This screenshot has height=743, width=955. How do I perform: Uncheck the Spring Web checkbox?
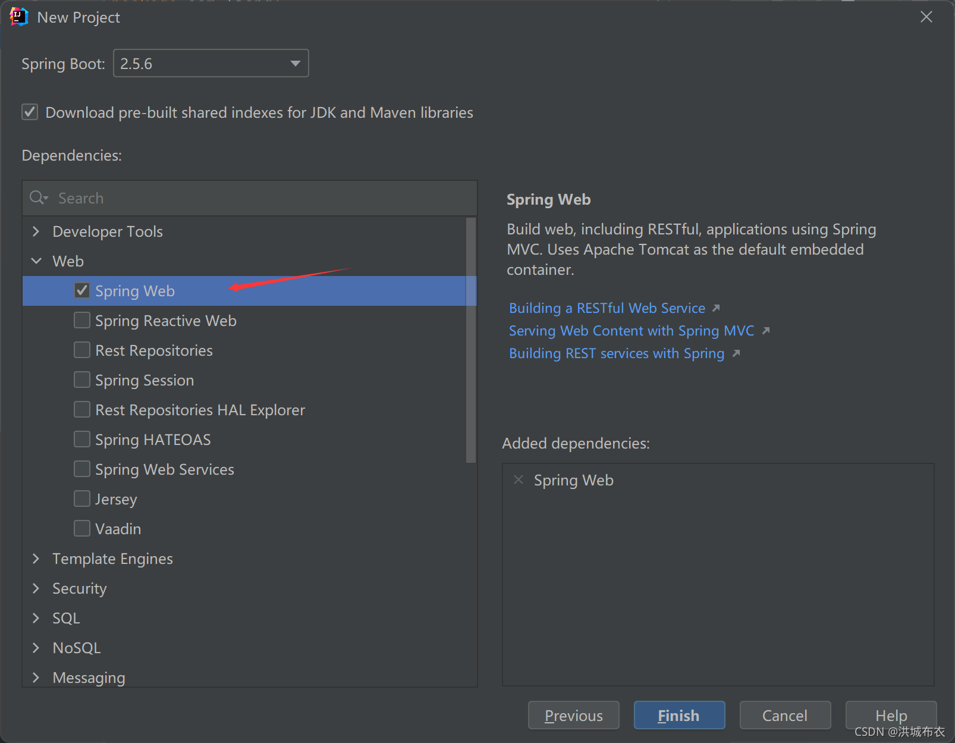point(82,290)
